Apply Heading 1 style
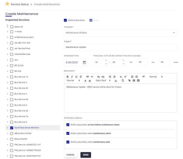The width and height of the screenshot is (183, 159). [99, 77]
